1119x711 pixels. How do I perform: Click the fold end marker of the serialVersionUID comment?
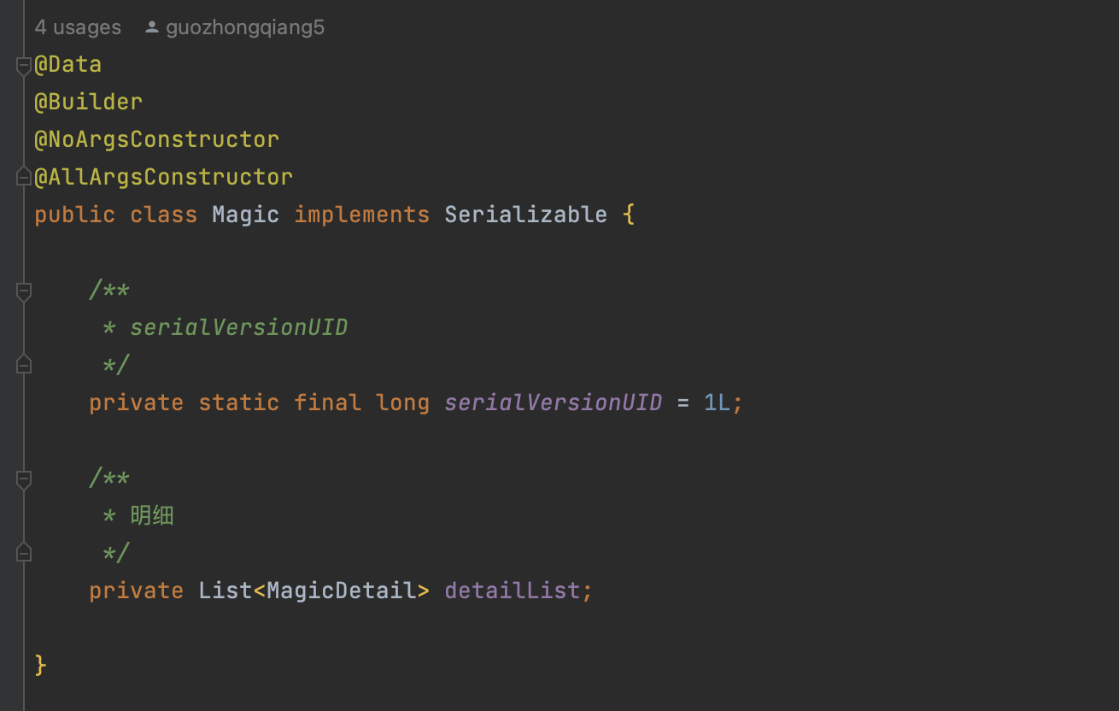pos(24,365)
